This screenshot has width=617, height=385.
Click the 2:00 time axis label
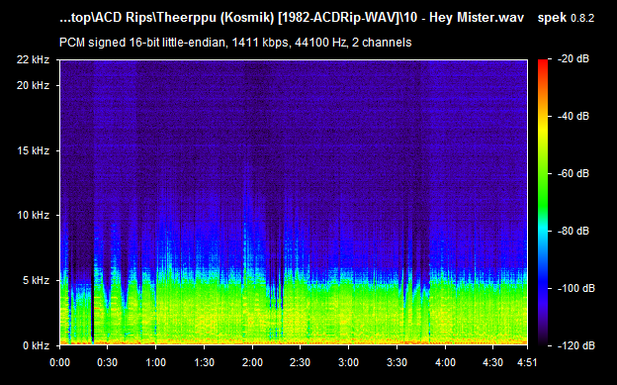(x=252, y=362)
